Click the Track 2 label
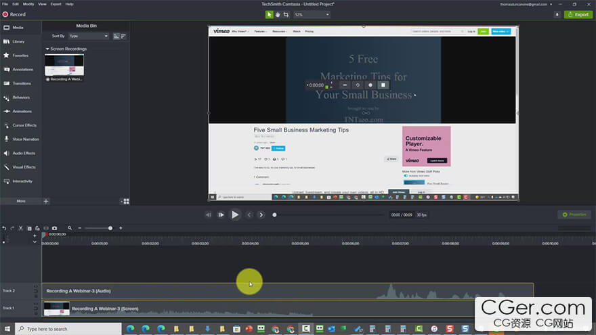 9,291
